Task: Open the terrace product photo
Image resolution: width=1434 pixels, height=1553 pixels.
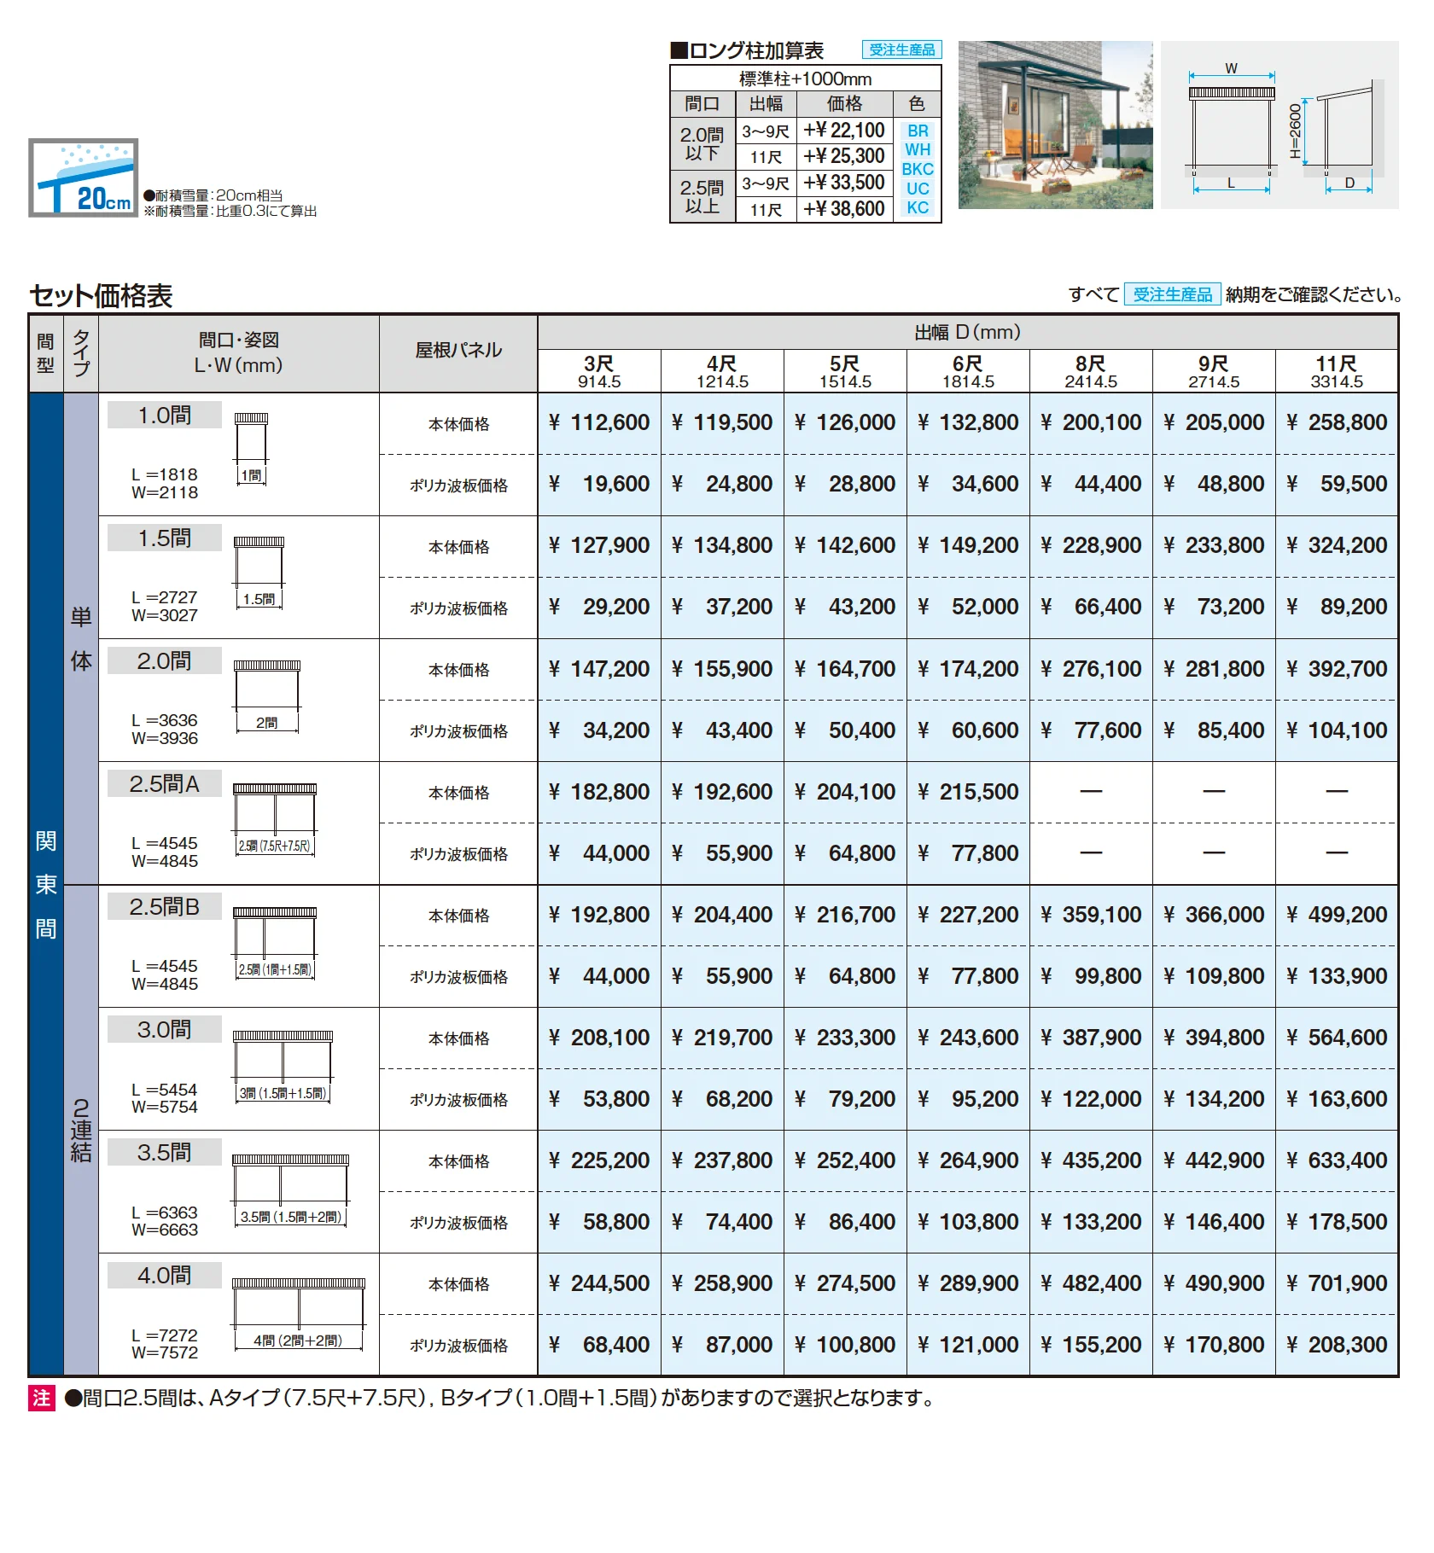Action: coord(1055,125)
